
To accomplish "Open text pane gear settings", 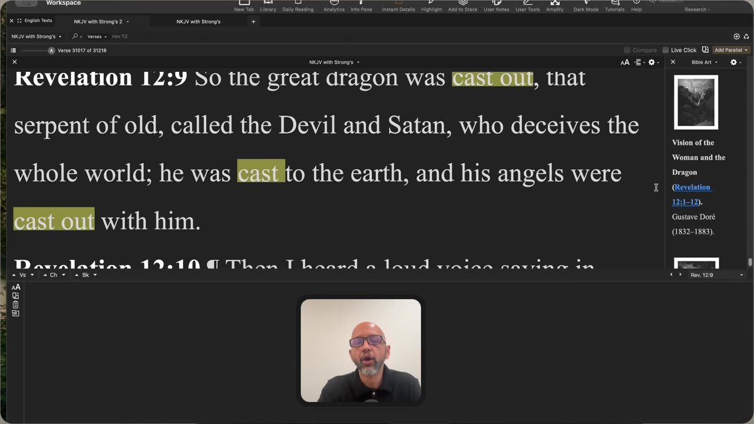I will click(x=653, y=62).
